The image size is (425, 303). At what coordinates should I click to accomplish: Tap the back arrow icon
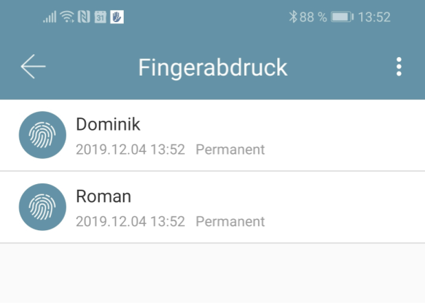coord(33,67)
